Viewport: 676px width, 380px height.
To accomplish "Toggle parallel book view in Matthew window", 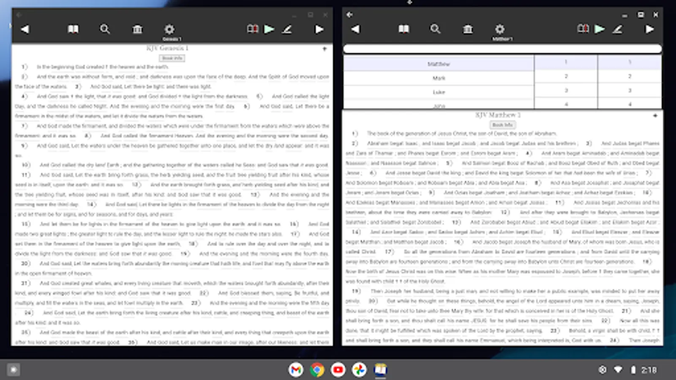I will [583, 29].
